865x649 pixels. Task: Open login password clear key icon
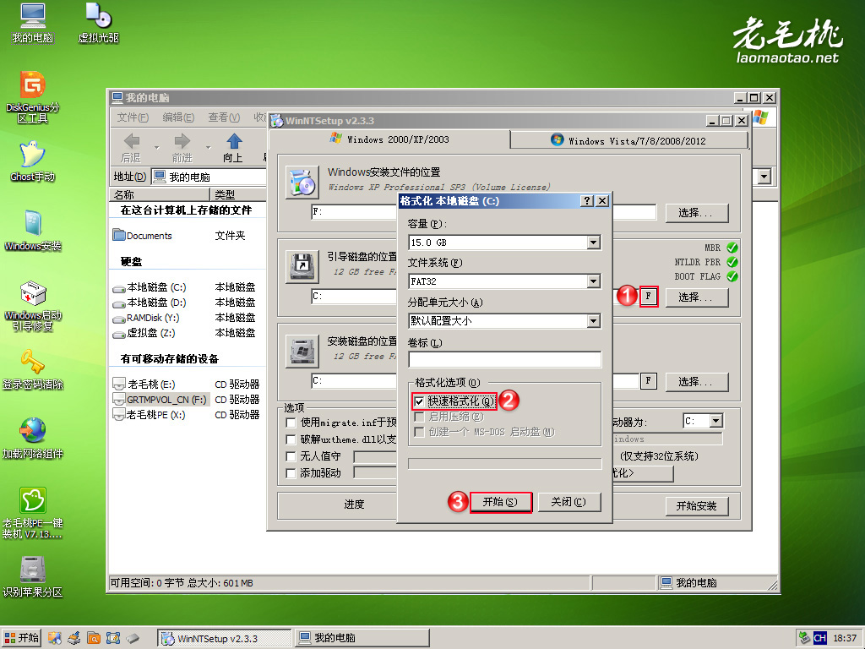[33, 369]
